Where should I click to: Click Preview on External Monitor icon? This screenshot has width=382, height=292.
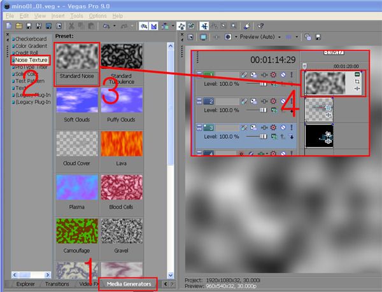pyautogui.click(x=203, y=38)
